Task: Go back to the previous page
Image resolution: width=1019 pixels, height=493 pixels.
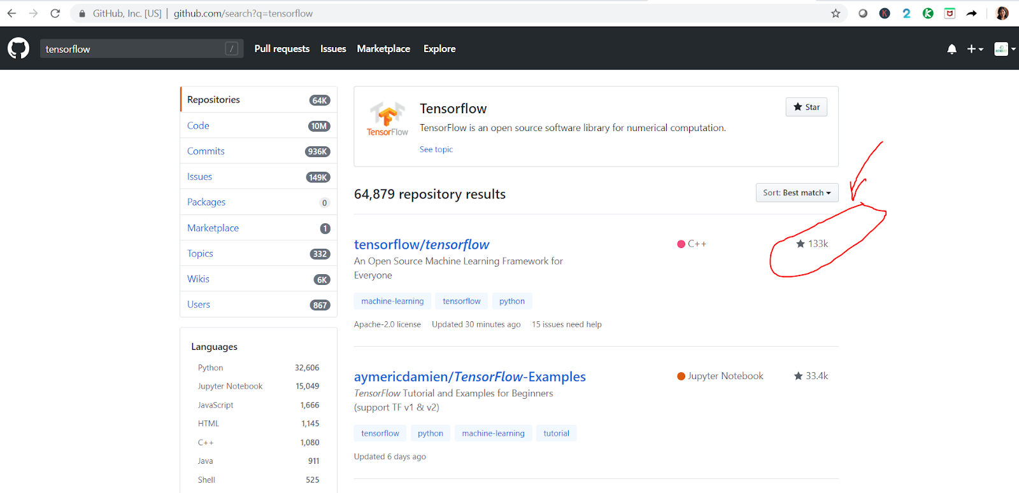Action: 12,13
